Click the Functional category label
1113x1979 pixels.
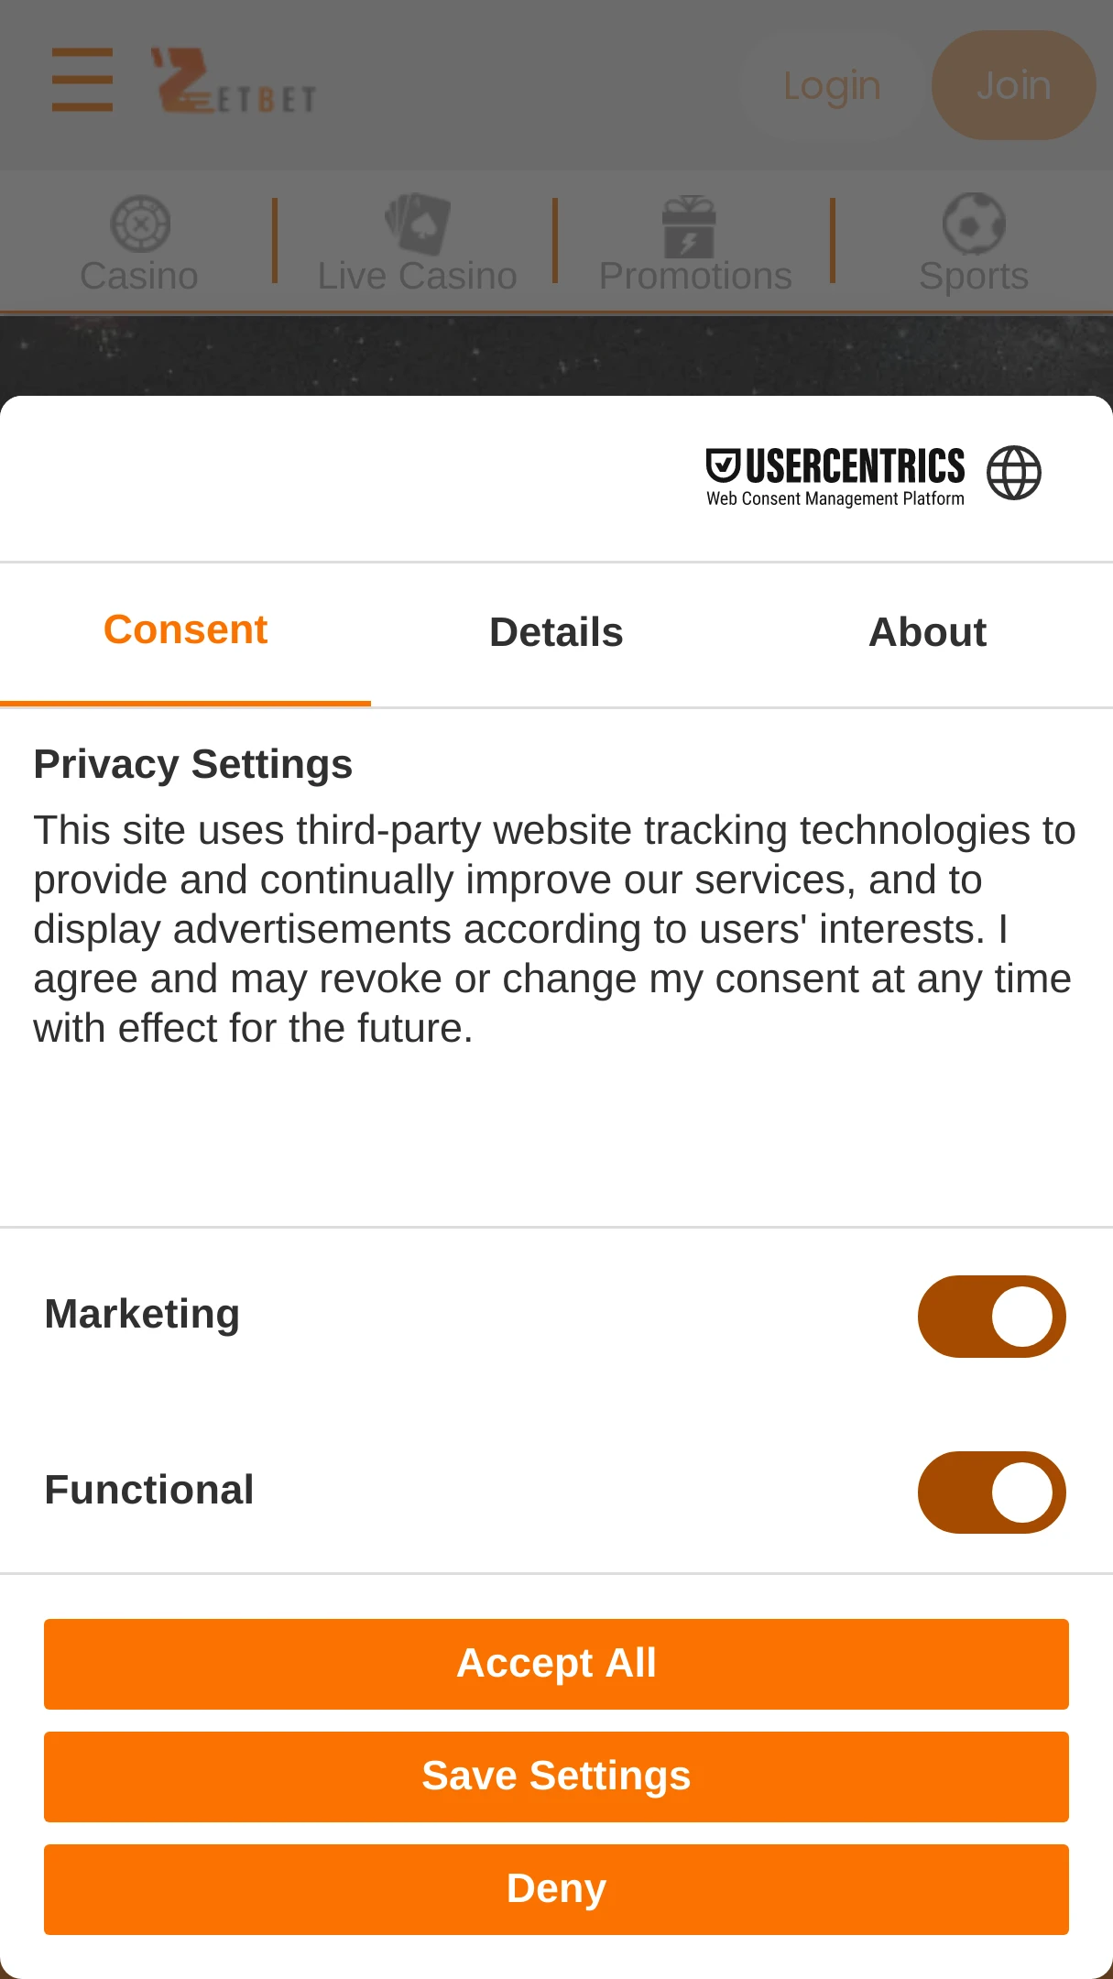coord(149,1490)
